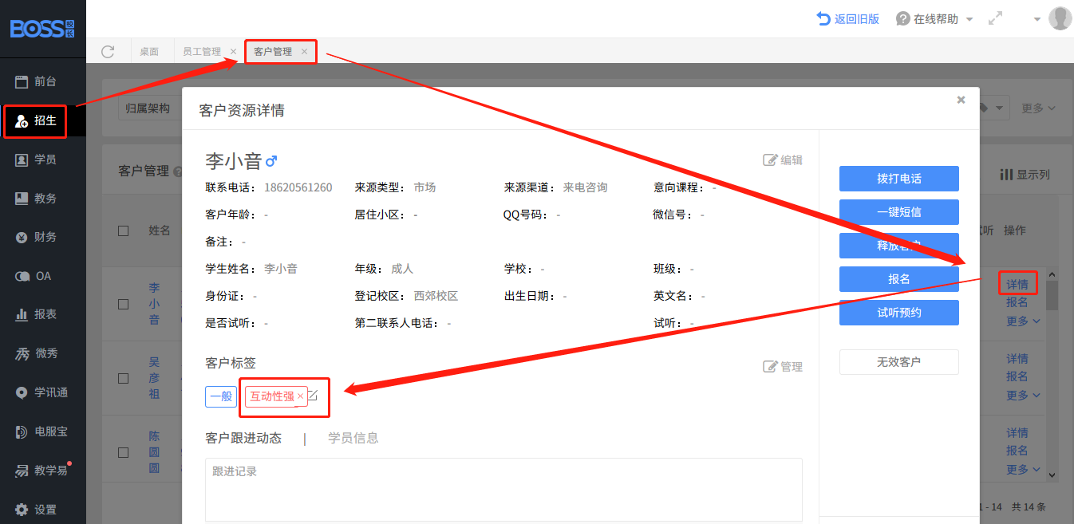Click the 编辑 edit icon for customer

[783, 160]
